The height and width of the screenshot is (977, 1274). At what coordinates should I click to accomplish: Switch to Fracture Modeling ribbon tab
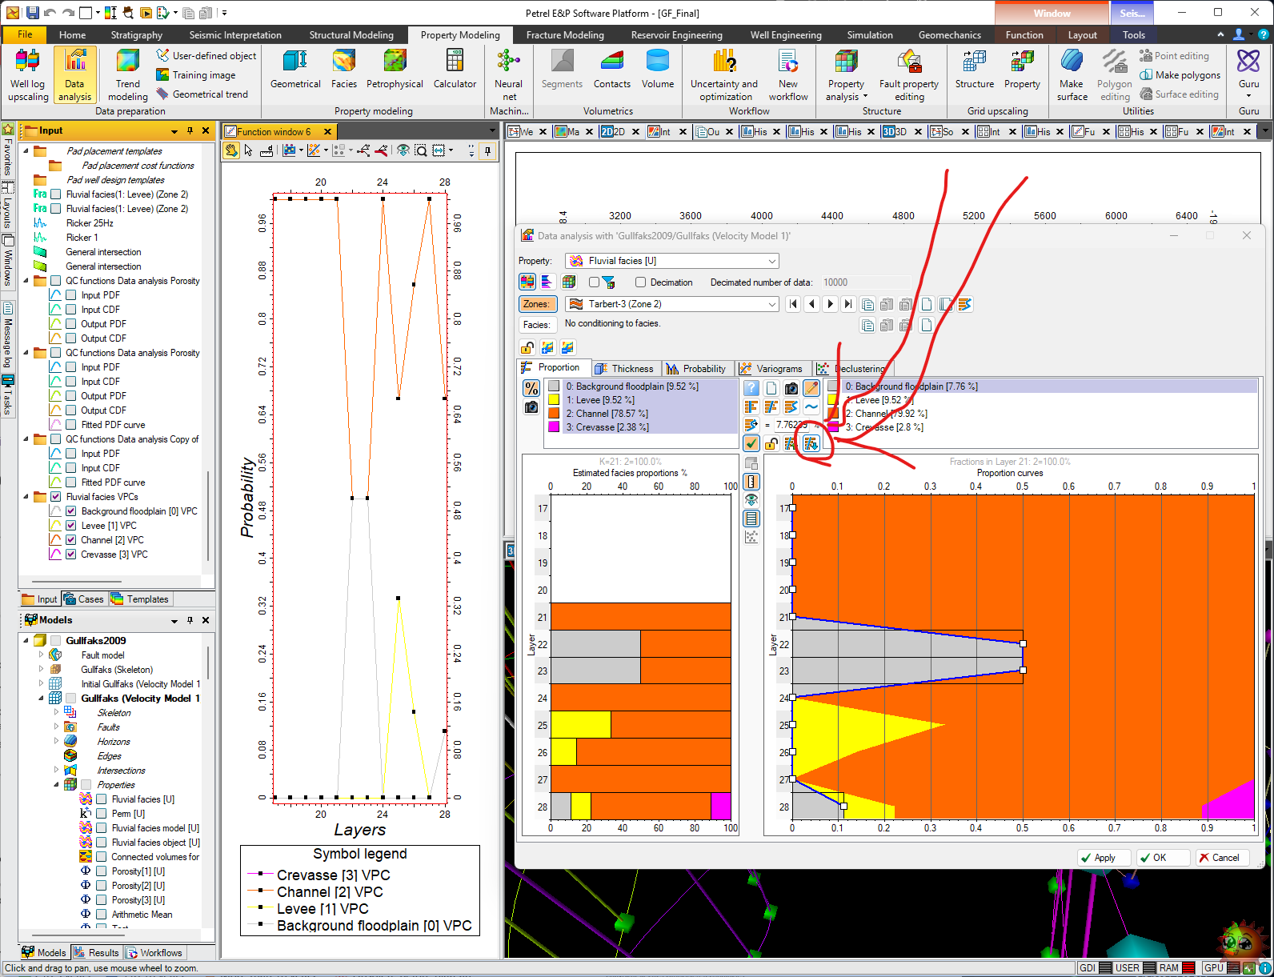pos(565,35)
